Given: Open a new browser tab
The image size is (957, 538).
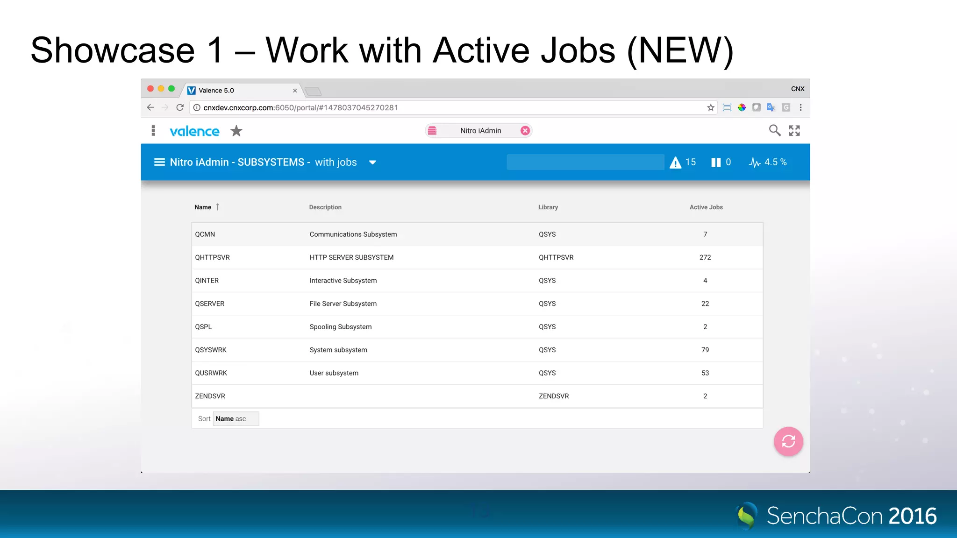Looking at the screenshot, I should pos(313,91).
